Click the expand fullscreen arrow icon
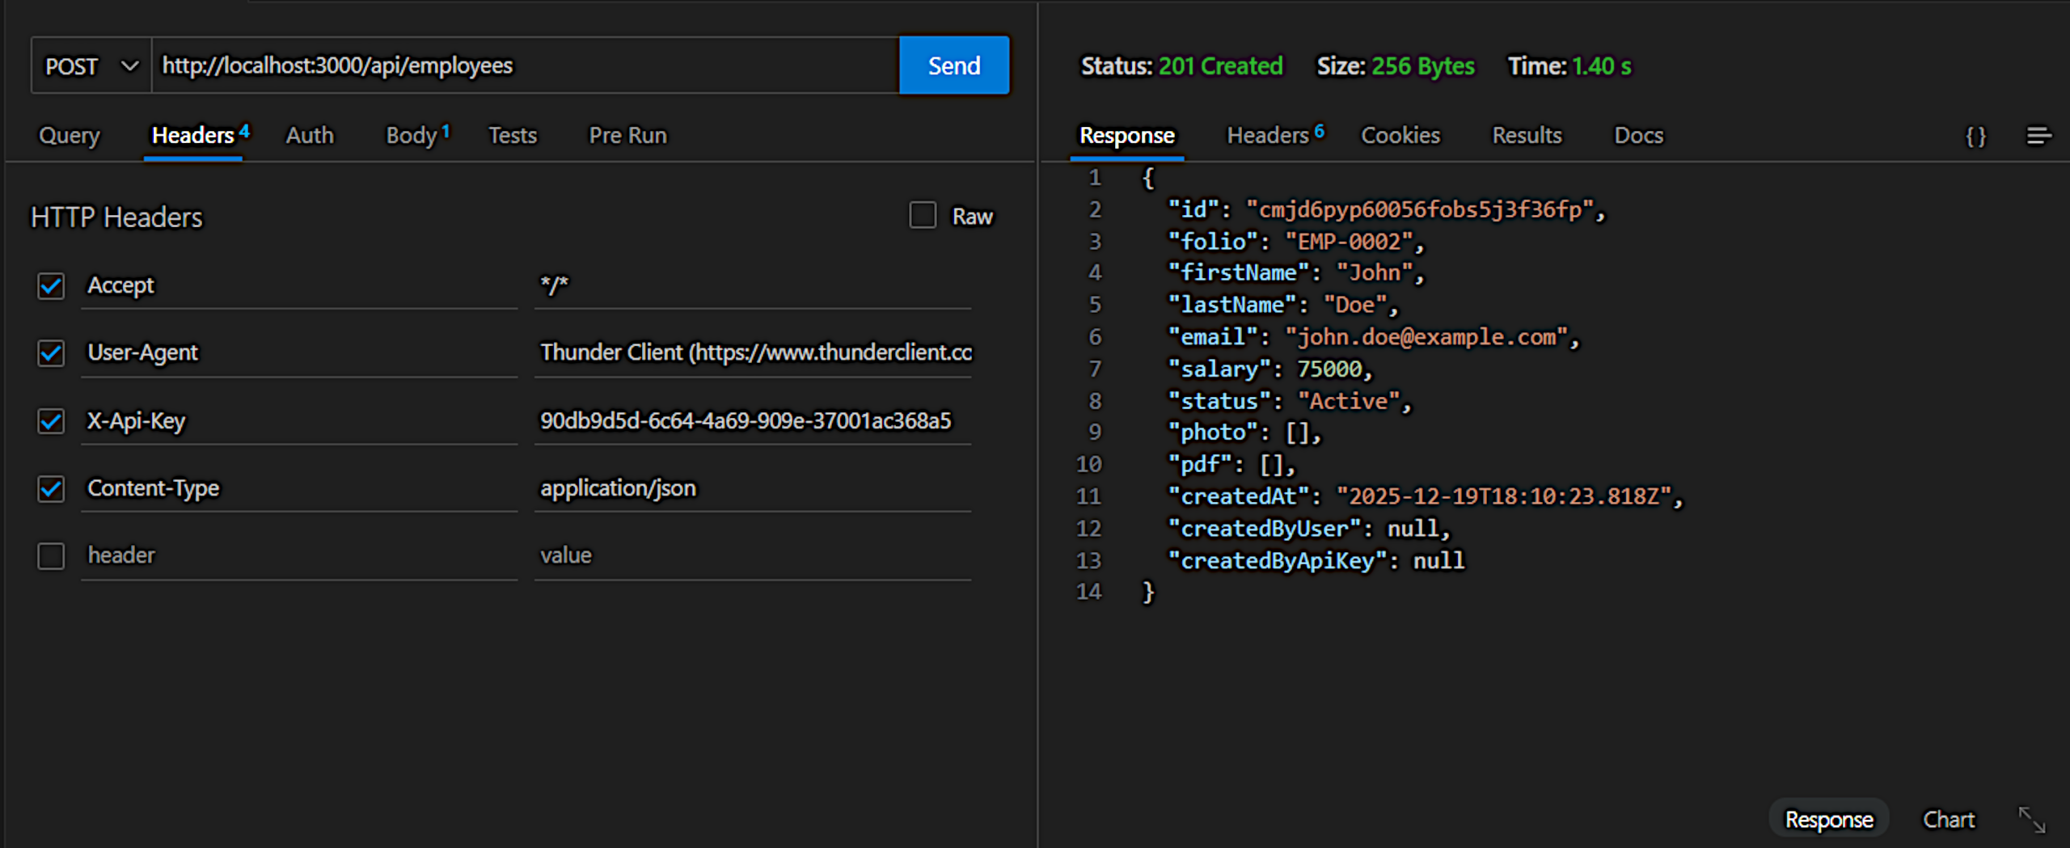The image size is (2070, 848). click(x=2031, y=818)
